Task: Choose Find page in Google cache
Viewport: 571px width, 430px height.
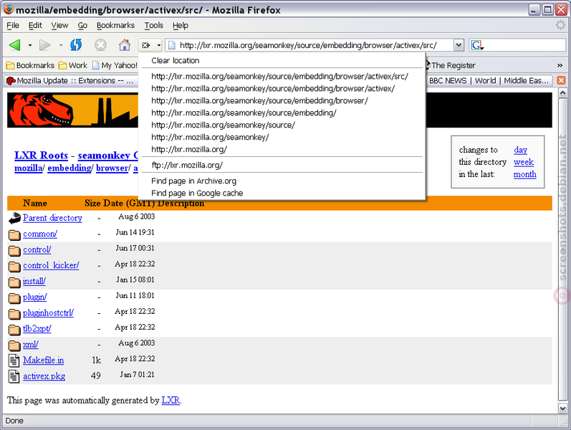Action: [x=282, y=193]
